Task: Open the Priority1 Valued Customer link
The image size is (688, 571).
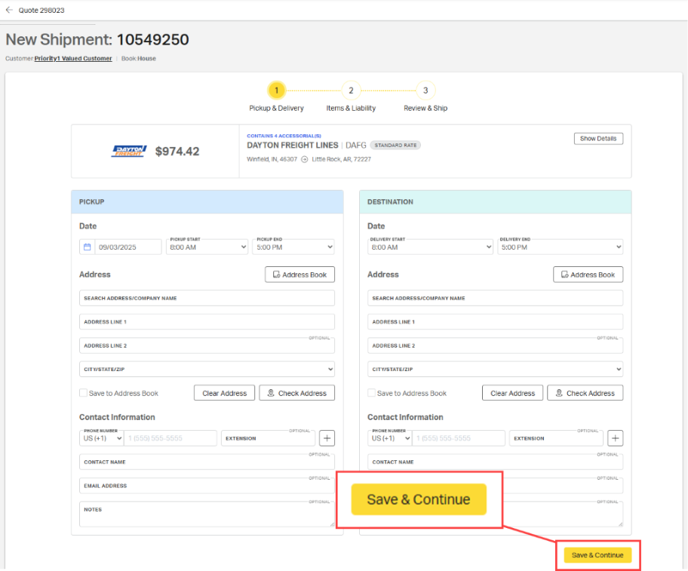Action: coord(73,58)
